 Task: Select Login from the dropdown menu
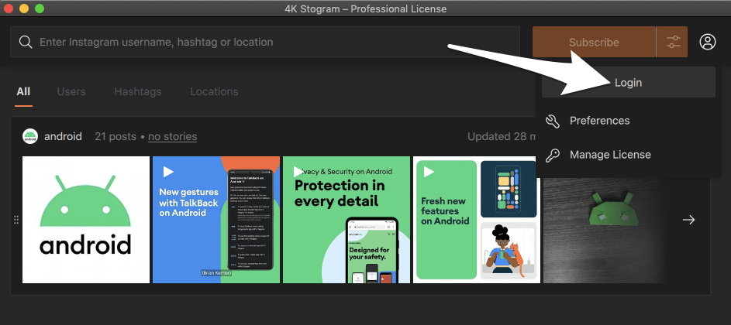point(628,83)
